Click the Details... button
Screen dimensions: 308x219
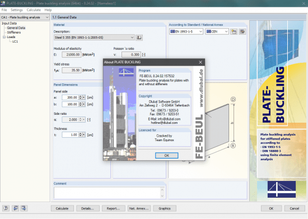tap(87, 208)
